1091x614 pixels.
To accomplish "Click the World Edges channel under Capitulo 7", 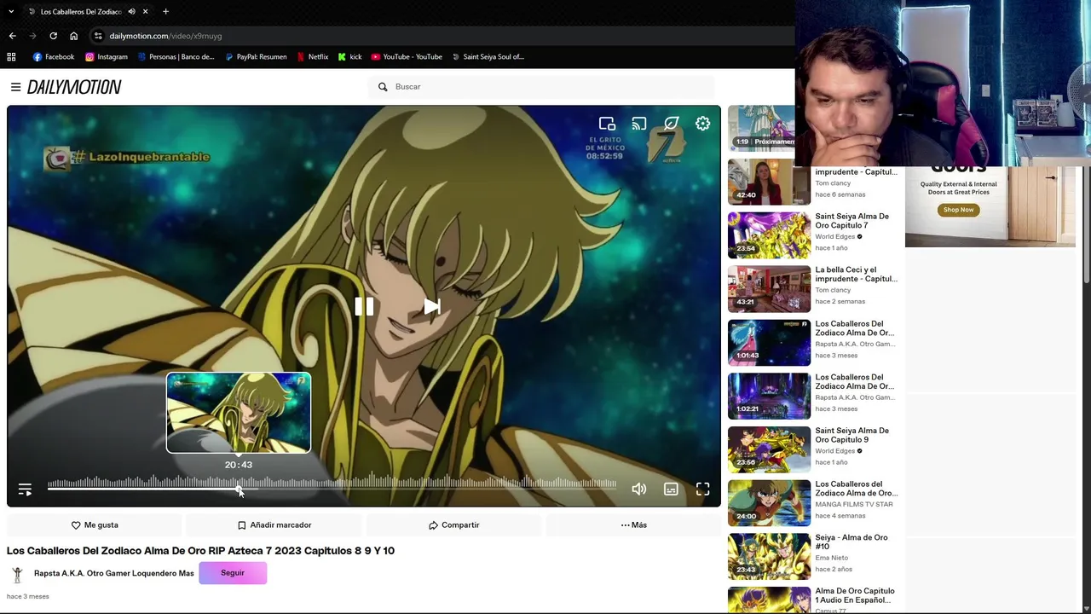I will pyautogui.click(x=835, y=236).
